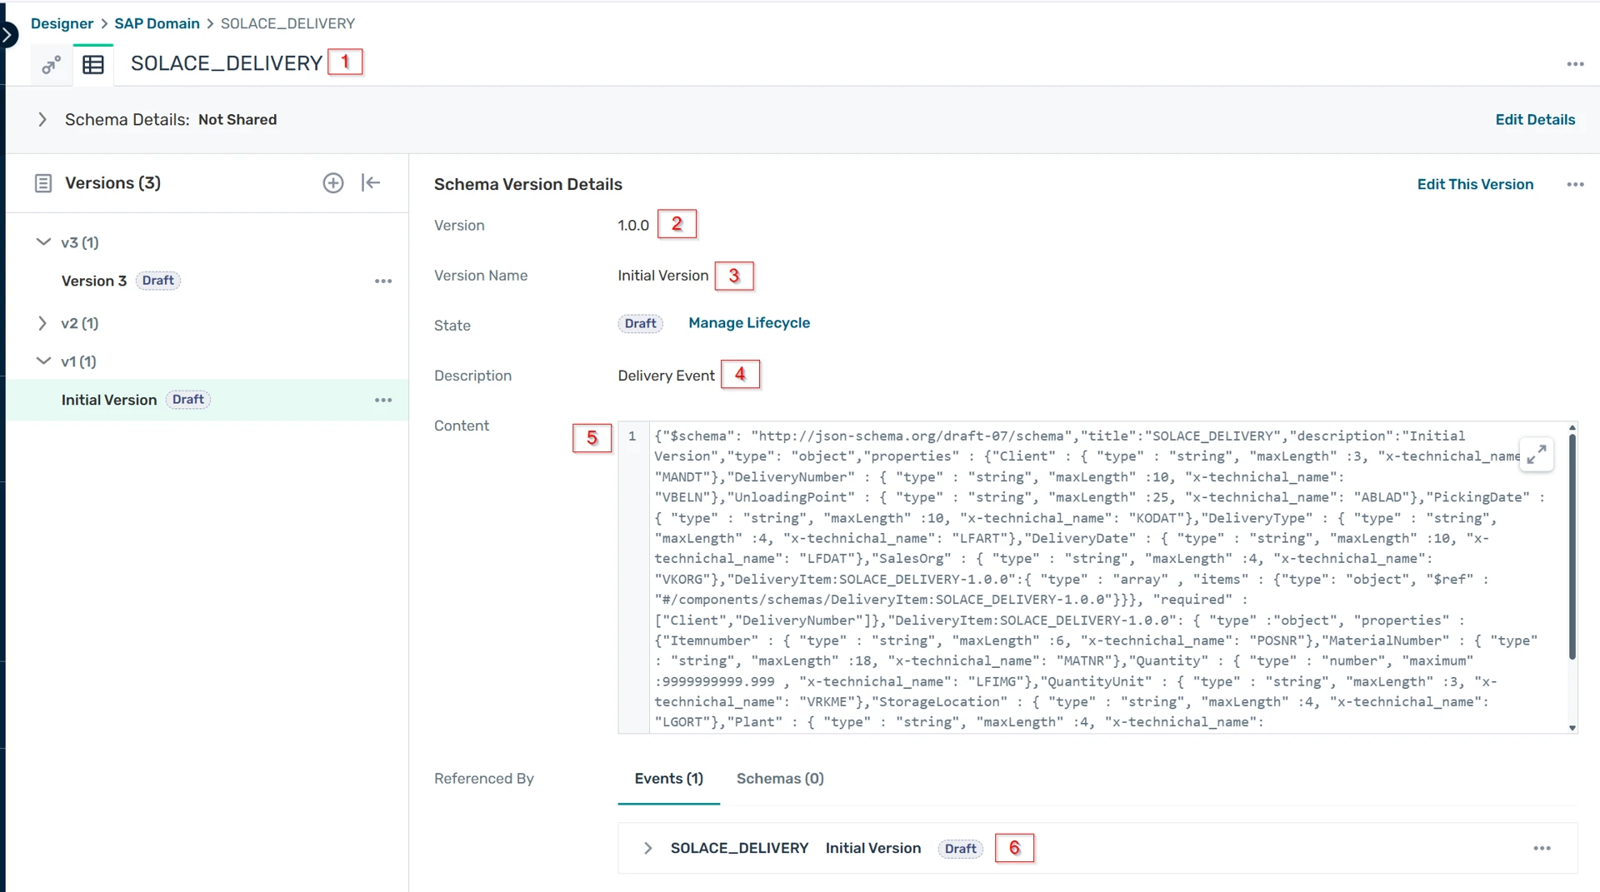
Task: Click the Draft state badge
Action: point(640,324)
